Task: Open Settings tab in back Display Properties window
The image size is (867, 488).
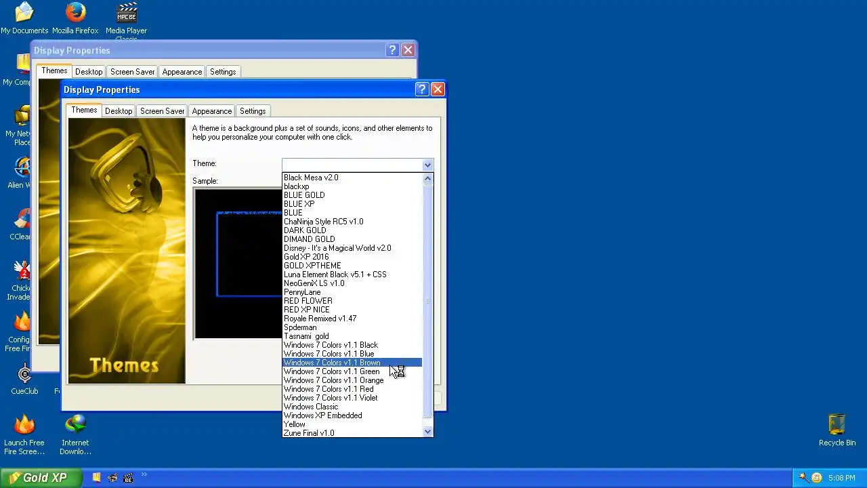Action: pos(223,72)
